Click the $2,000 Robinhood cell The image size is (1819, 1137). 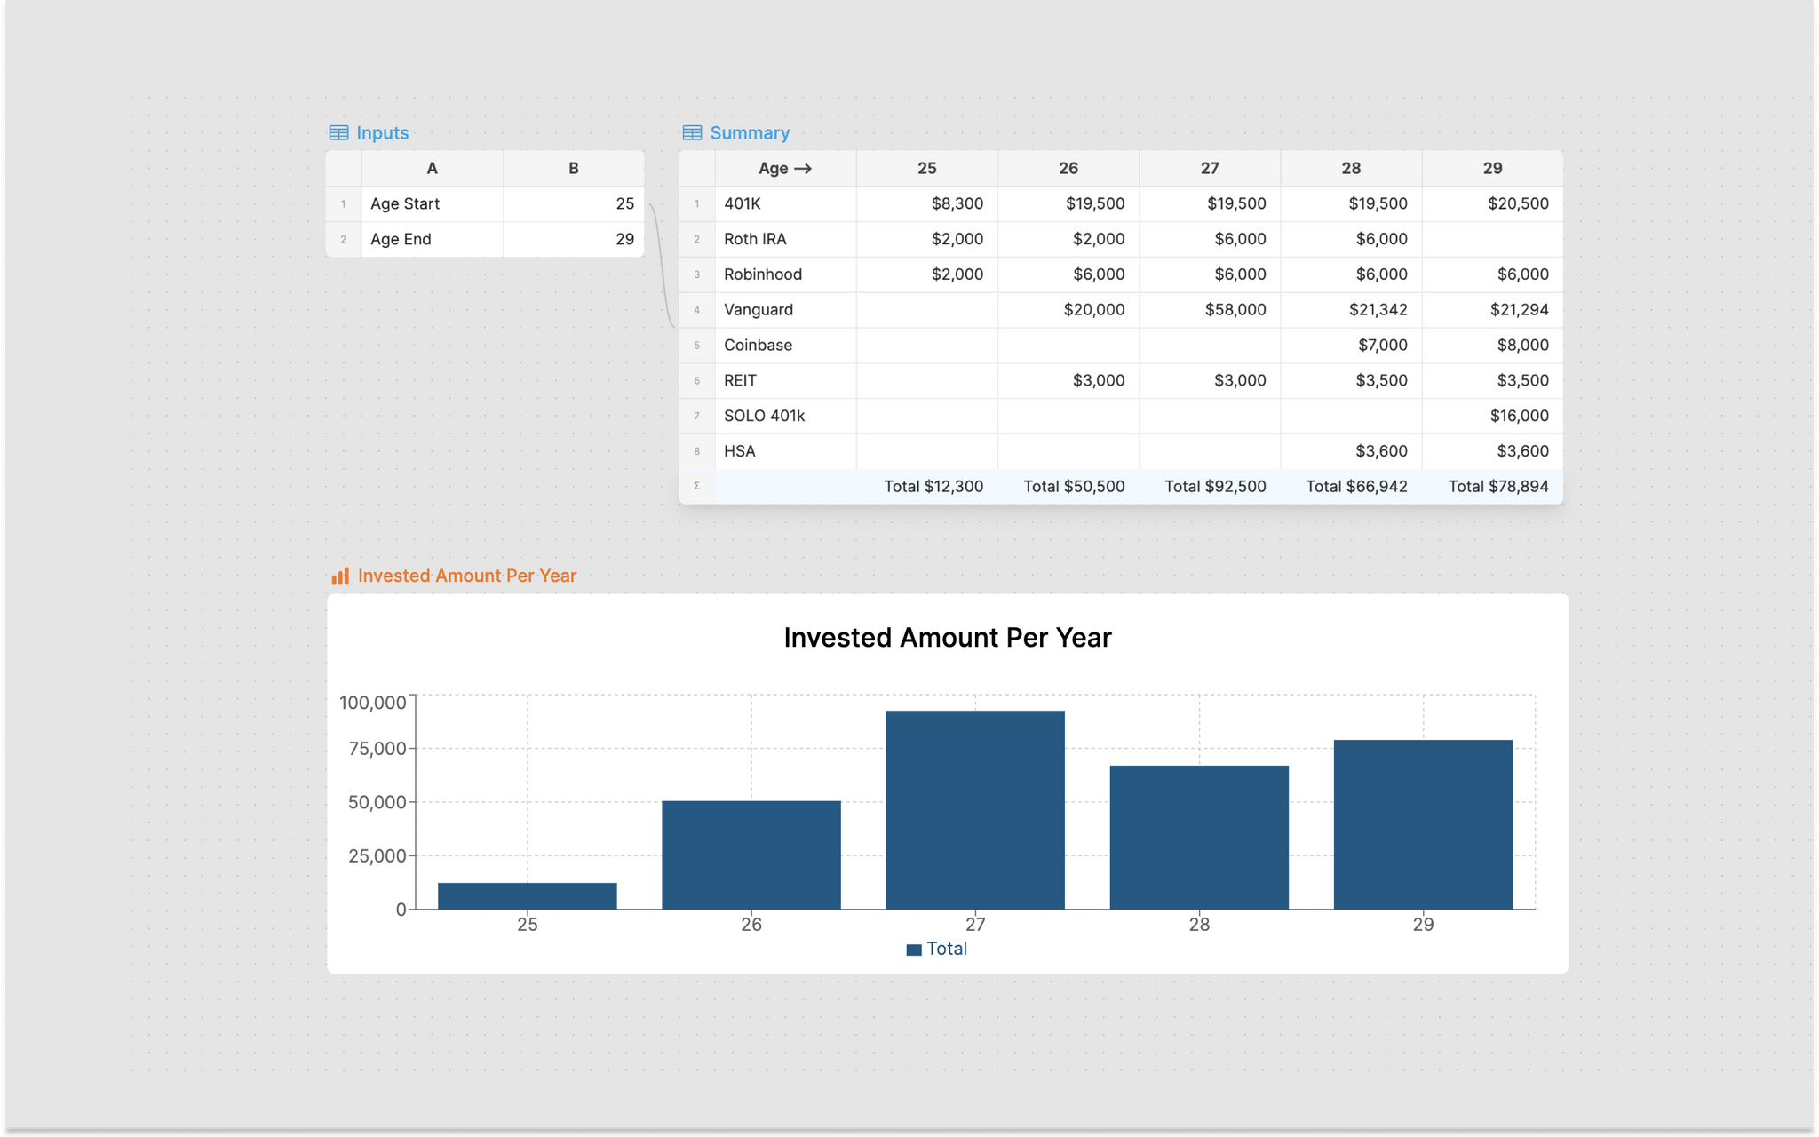(926, 274)
